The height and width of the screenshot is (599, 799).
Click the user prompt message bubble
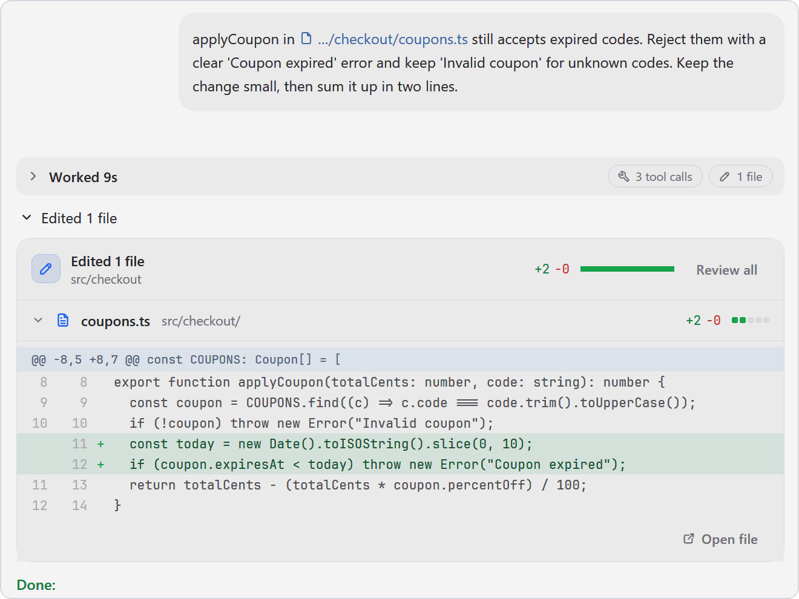point(481,62)
